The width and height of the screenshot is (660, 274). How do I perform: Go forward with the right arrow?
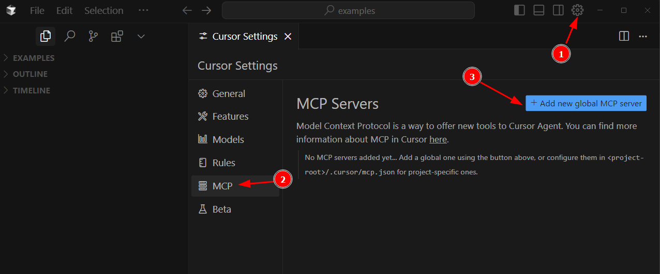pos(206,10)
